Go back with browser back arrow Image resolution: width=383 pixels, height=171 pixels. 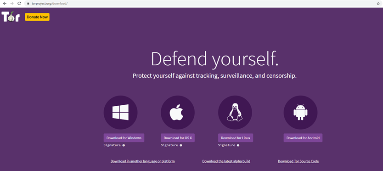(x=5, y=3)
